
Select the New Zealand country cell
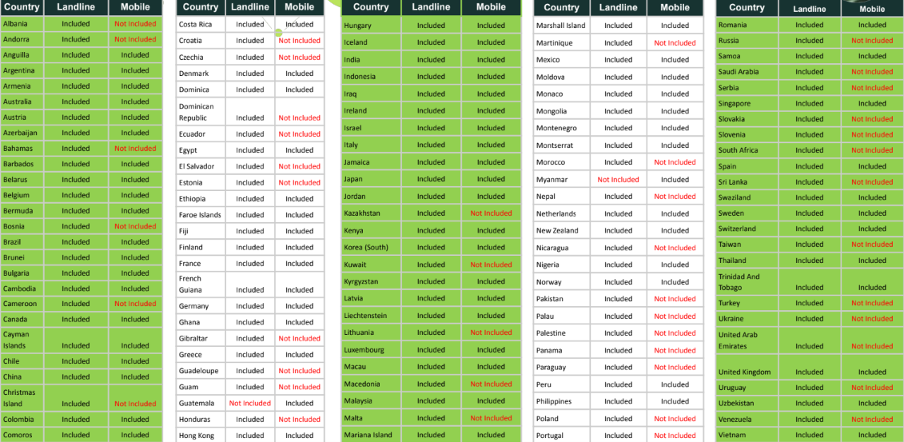pos(557,231)
